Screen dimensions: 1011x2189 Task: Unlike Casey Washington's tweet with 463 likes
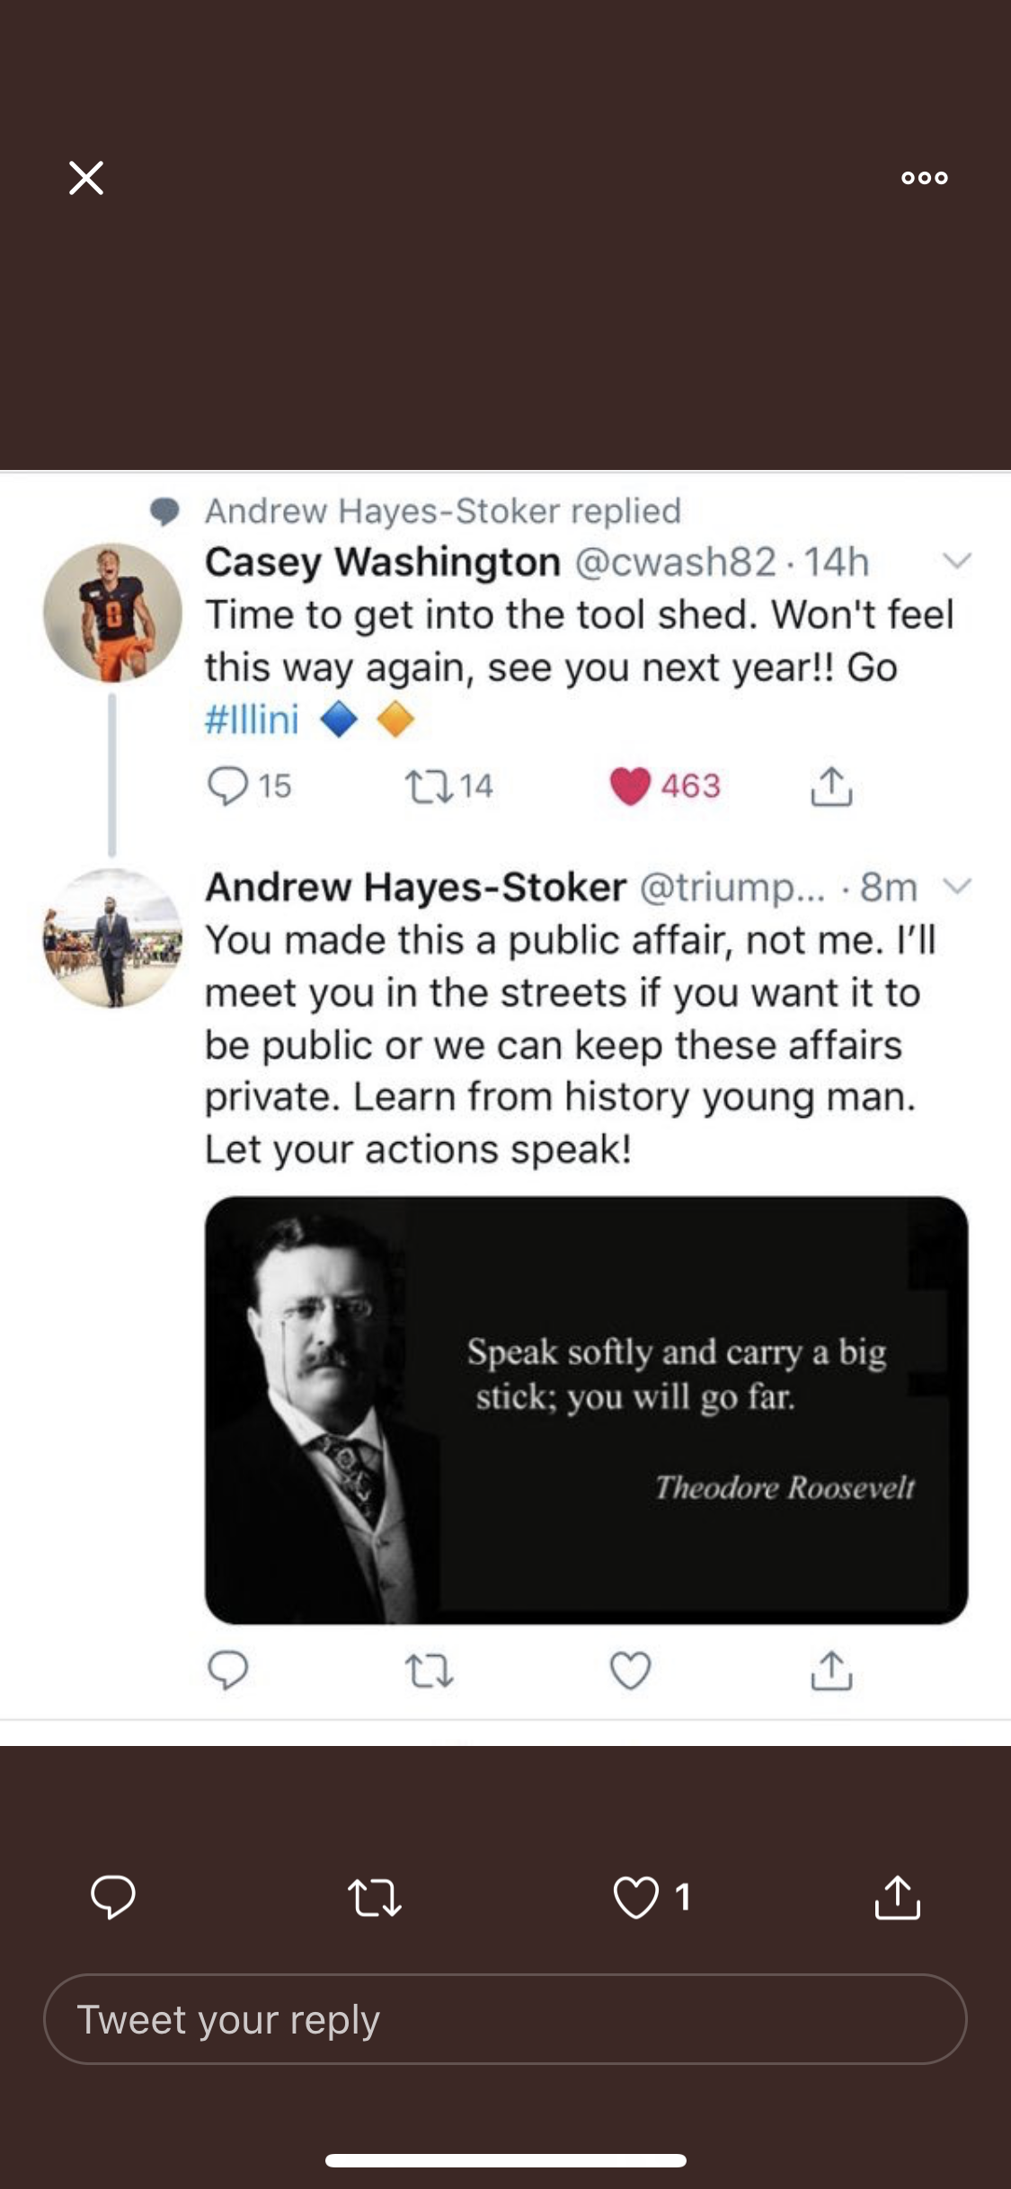pos(630,786)
